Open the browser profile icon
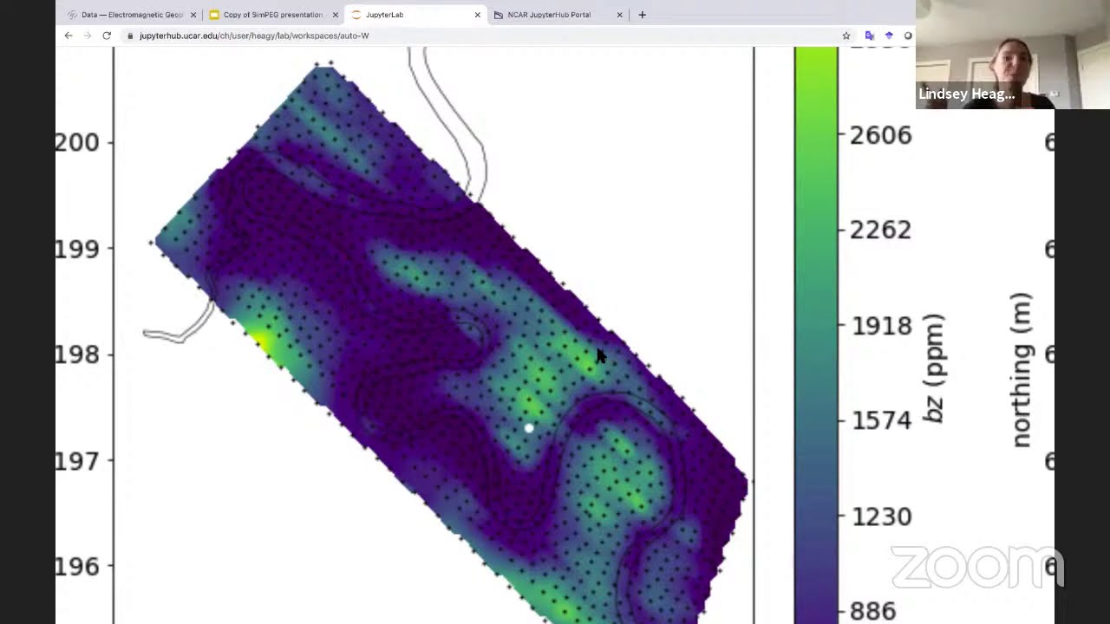Viewport: 1110px width, 624px height. pyautogui.click(x=908, y=36)
